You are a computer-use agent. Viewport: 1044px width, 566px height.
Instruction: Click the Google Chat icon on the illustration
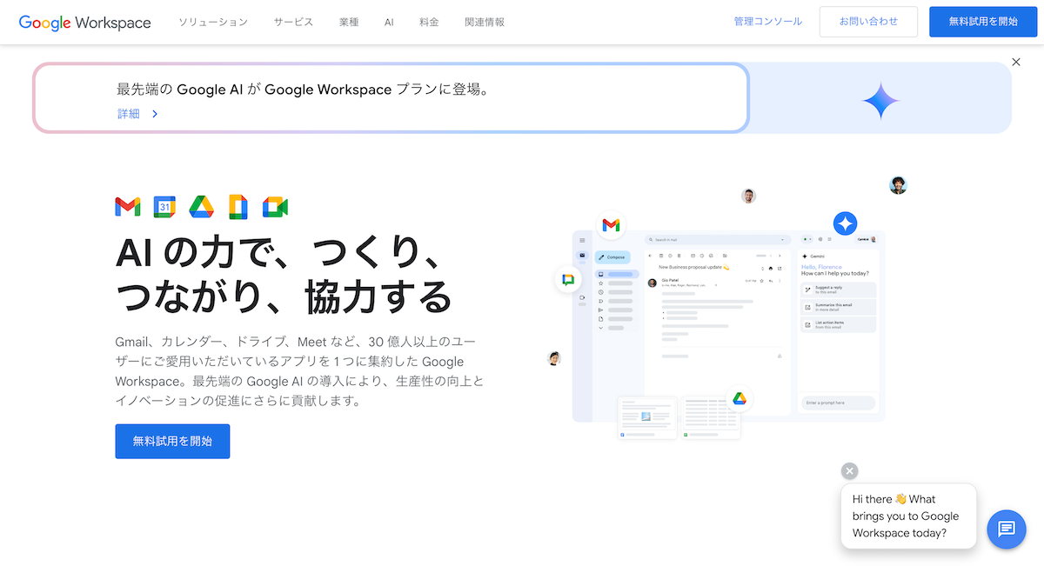pos(568,279)
